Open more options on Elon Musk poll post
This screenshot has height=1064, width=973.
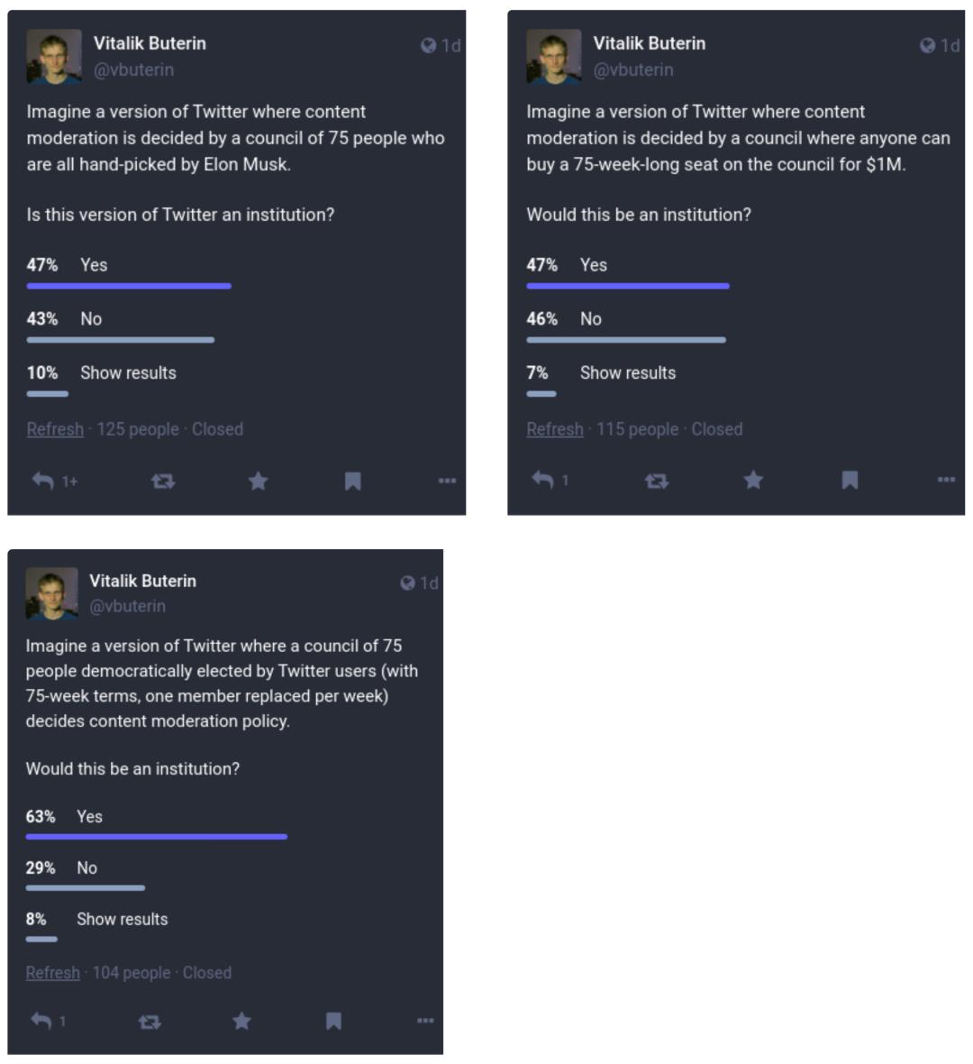(x=447, y=481)
